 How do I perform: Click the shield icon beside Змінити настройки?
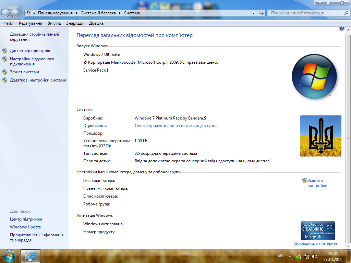[x=304, y=180]
